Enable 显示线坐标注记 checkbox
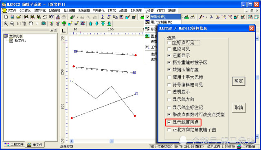261x150 pixels. click(x=169, y=107)
